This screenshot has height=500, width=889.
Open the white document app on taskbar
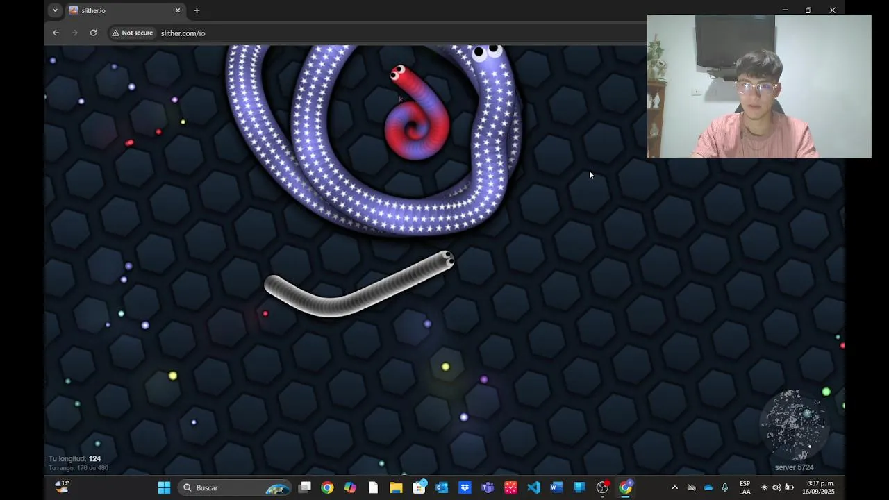pyautogui.click(x=373, y=487)
